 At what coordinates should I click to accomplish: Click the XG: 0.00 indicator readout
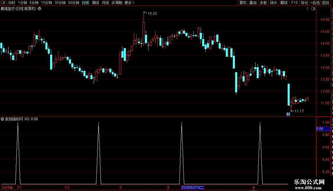tap(31, 119)
